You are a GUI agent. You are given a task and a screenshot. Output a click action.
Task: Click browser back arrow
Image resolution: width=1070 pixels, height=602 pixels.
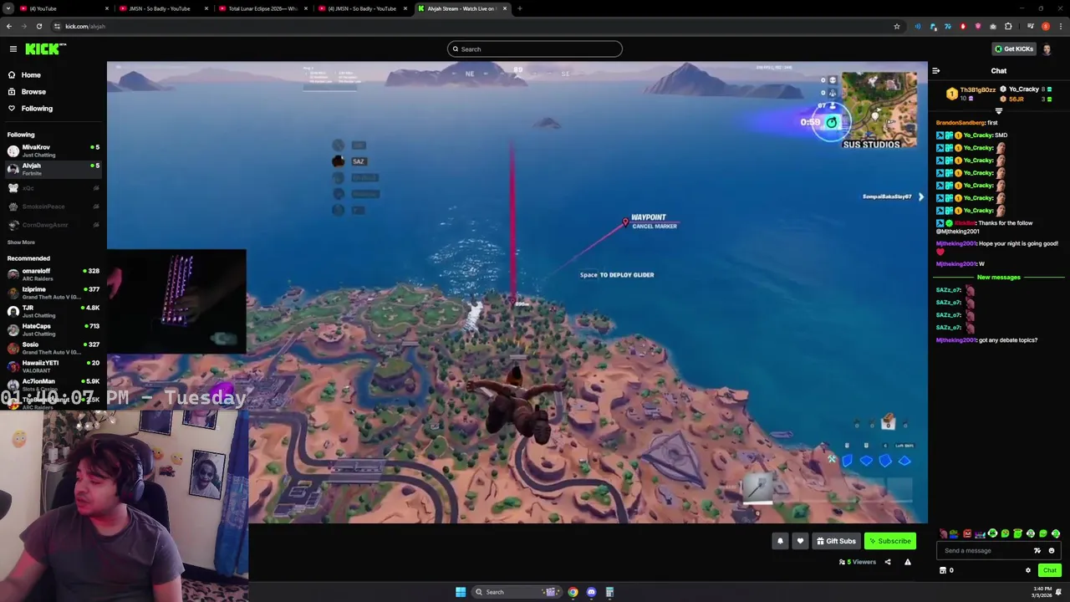coord(8,27)
